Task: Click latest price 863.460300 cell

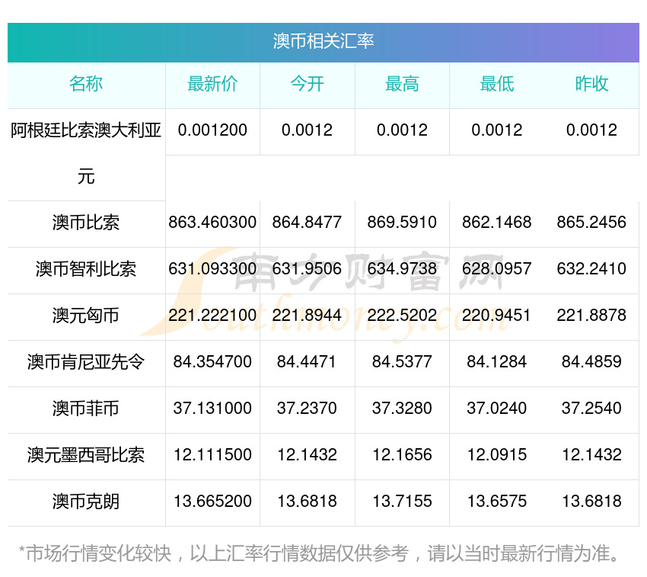Action: [x=212, y=223]
